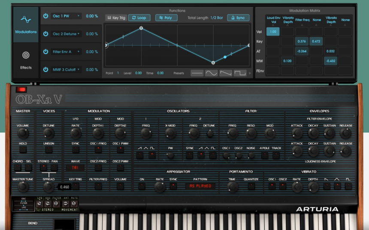Image resolution: width=369 pixels, height=230 pixels.
Task: Turn on the arpeggiator On switch
Action: pyautogui.click(x=142, y=186)
